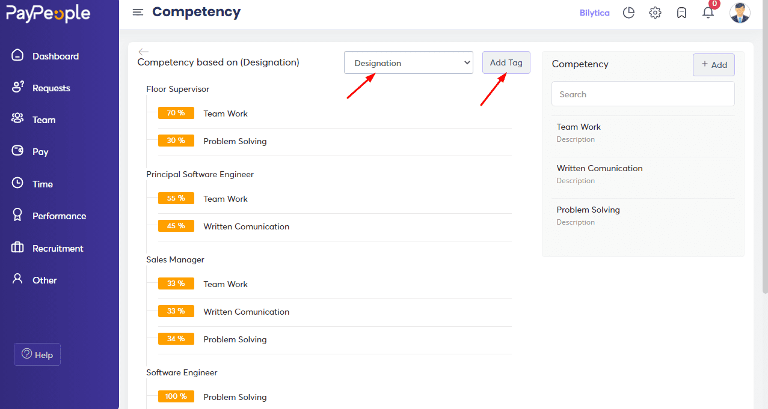Click the Competency page title
Image resolution: width=768 pixels, height=409 pixels.
[x=197, y=11]
